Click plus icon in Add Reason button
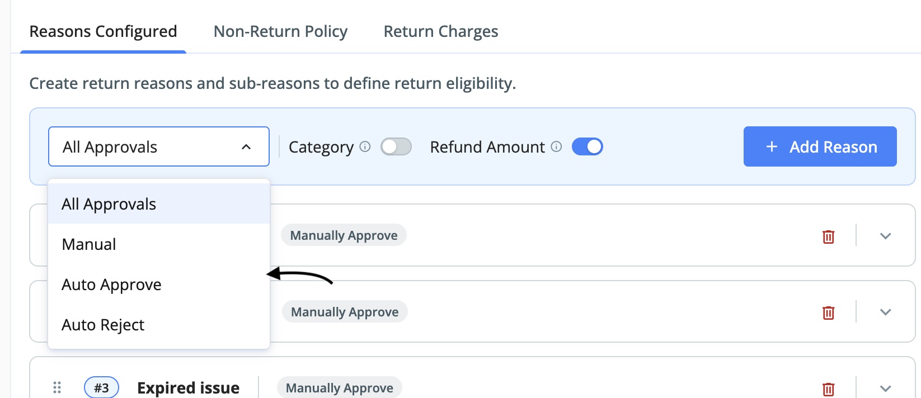The height and width of the screenshot is (398, 921). click(772, 146)
